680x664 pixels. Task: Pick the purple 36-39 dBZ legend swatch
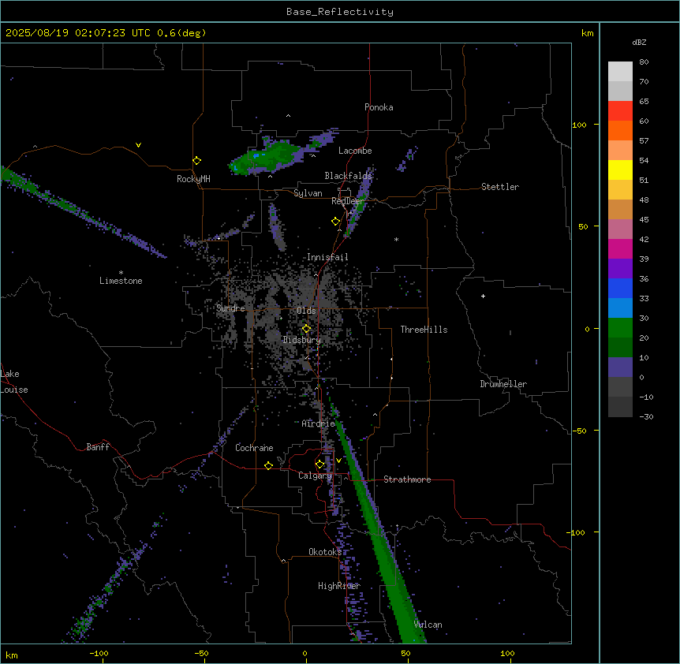pyautogui.click(x=620, y=269)
